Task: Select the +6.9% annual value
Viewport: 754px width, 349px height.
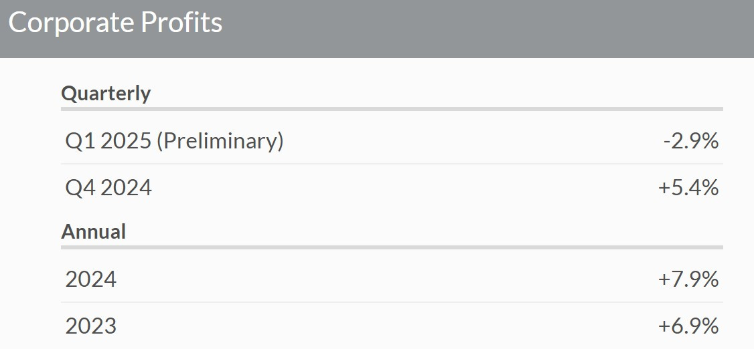Action: [688, 326]
